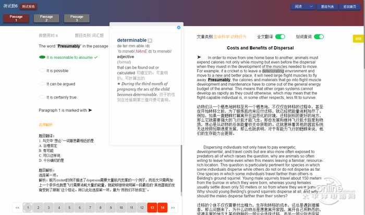The width and height of the screenshot is (365, 215).
Task: Go to question 7
Action: [90, 208]
